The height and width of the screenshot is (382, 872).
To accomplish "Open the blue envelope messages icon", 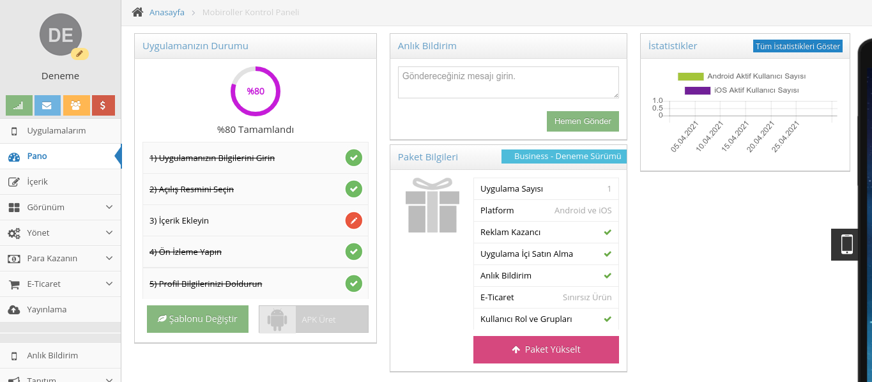I will [x=47, y=105].
